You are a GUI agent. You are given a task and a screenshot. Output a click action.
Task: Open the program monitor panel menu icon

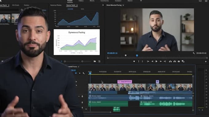tap(123, 5)
